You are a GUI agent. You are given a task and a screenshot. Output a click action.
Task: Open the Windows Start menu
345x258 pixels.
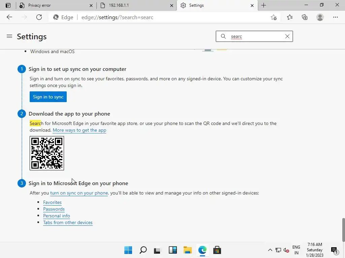[128, 250]
